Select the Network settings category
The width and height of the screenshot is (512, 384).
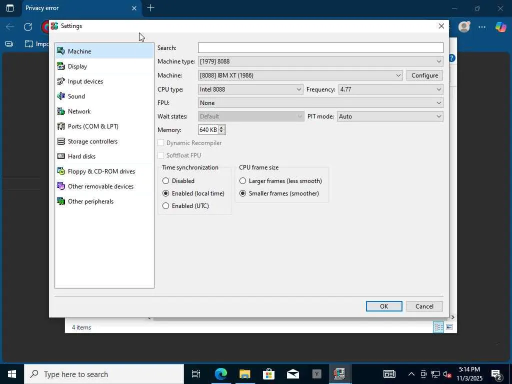104,111
